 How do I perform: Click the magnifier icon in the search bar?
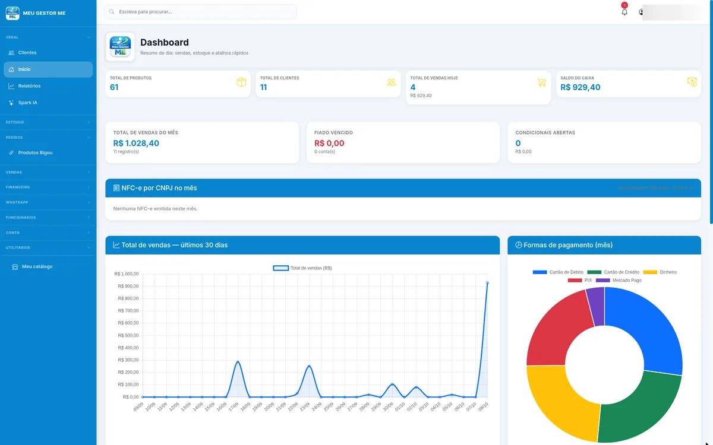(x=112, y=12)
